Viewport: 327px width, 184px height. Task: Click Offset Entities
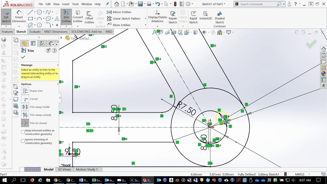coord(89,17)
